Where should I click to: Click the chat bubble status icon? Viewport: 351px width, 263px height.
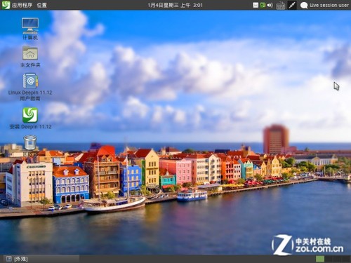coord(304,6)
